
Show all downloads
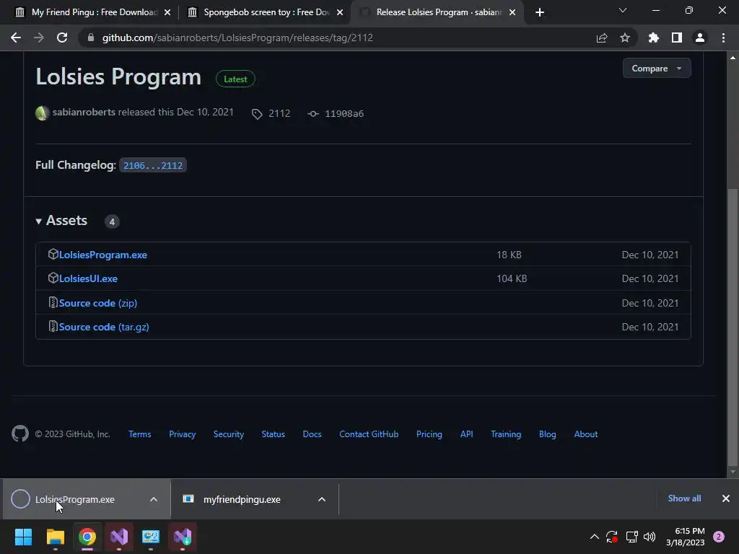(x=684, y=498)
